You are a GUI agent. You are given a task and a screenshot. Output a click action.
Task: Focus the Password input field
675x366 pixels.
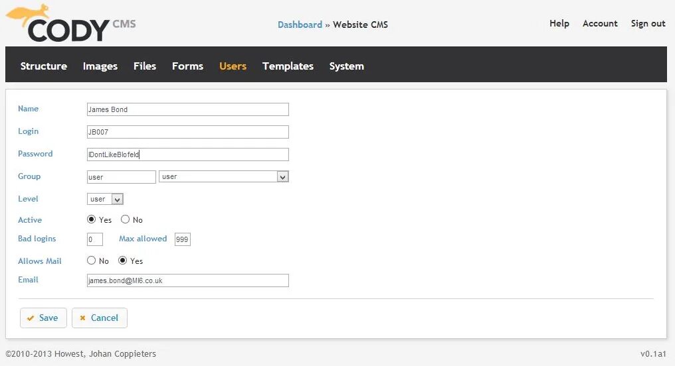click(188, 154)
